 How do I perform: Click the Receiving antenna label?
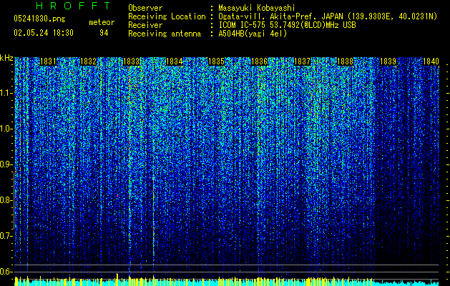(x=165, y=34)
